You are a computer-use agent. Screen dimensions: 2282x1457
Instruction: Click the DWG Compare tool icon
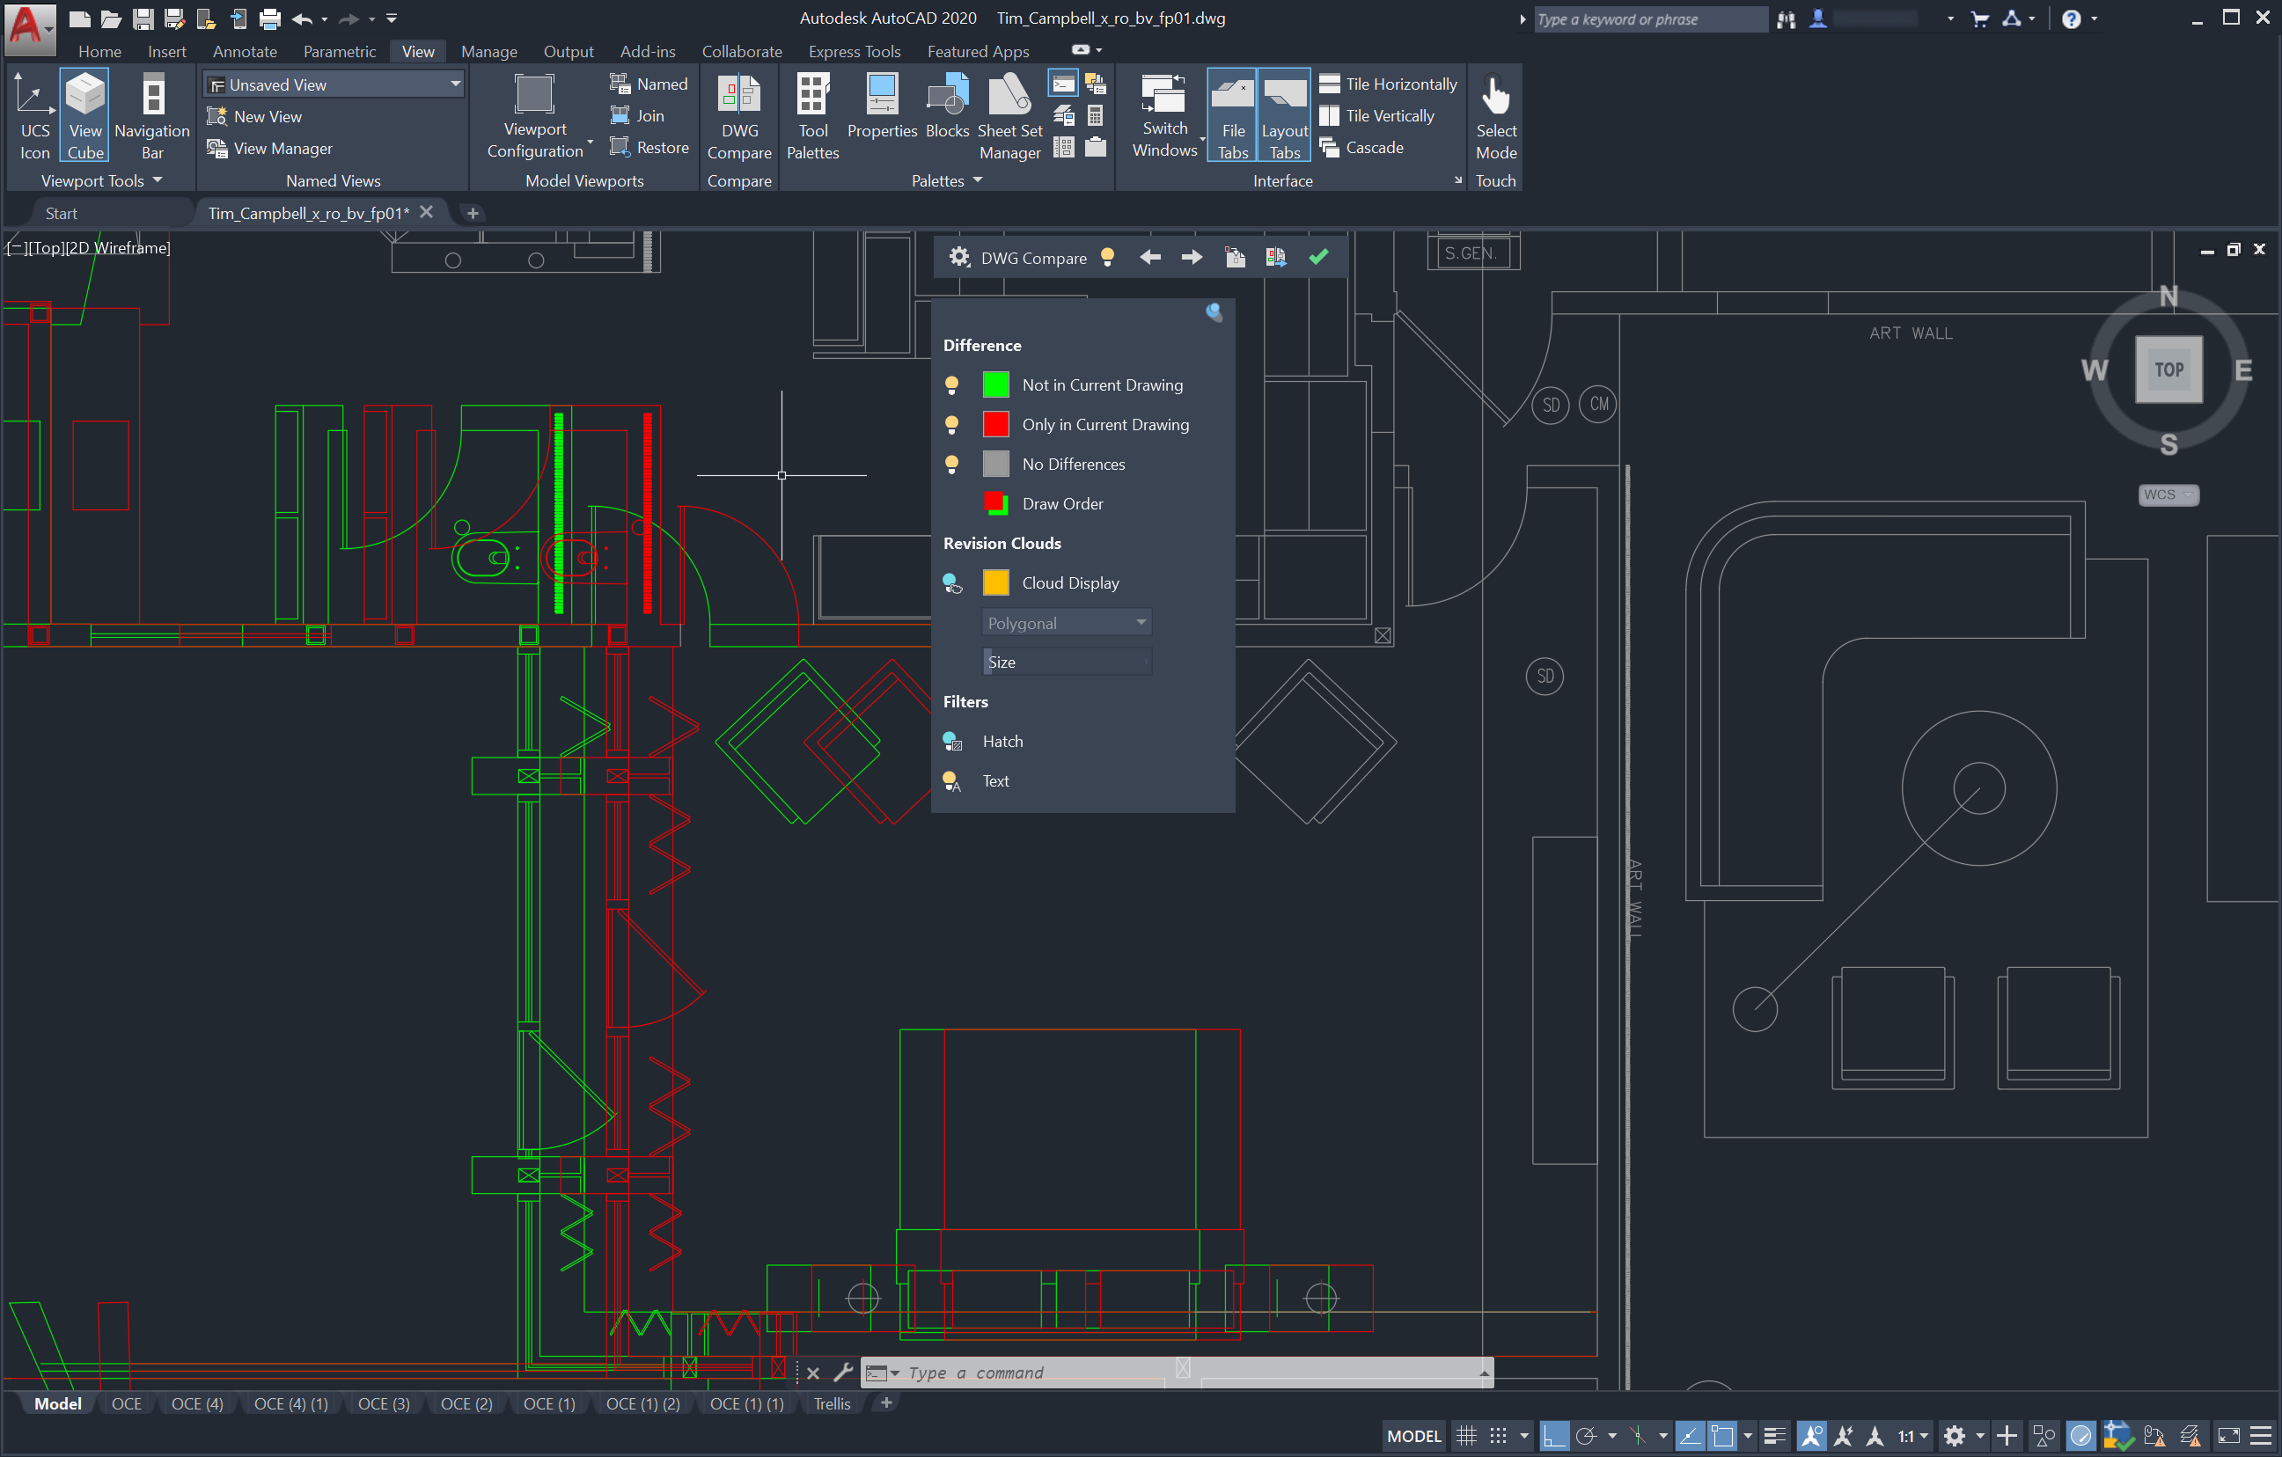(x=740, y=113)
